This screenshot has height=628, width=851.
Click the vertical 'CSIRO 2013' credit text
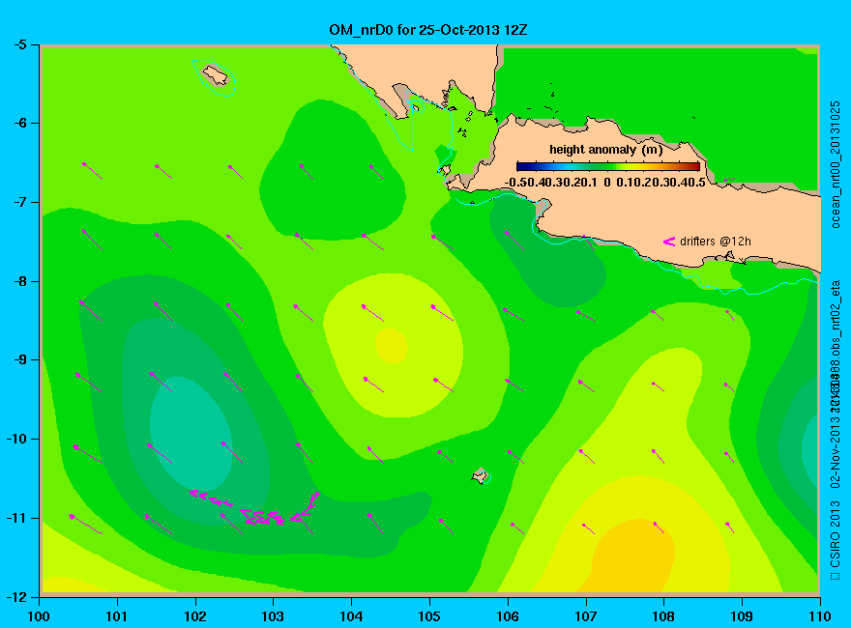836,533
